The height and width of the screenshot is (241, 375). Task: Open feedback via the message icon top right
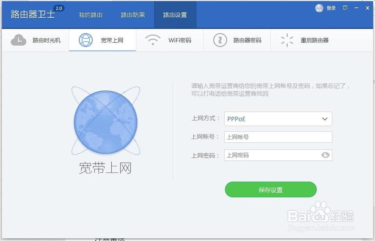[x=345, y=8]
